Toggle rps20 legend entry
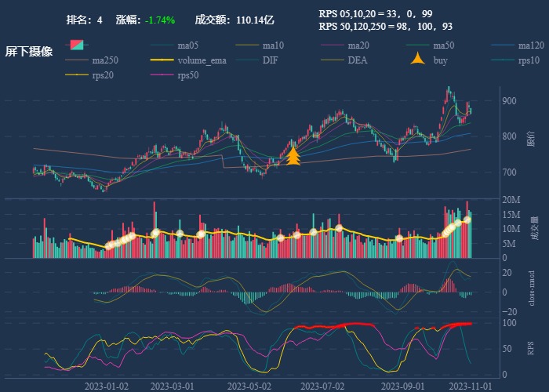Viewport: 549px width, 392px height. tap(89, 75)
